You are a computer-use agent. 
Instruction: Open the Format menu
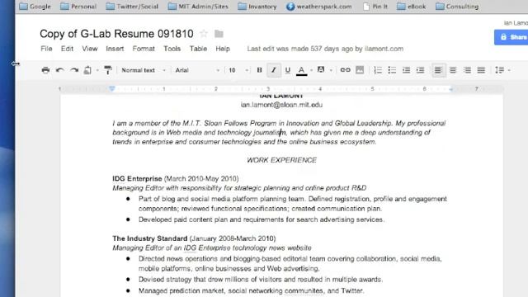pyautogui.click(x=144, y=49)
